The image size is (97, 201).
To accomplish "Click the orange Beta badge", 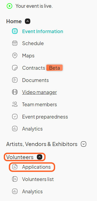I will [55, 68].
